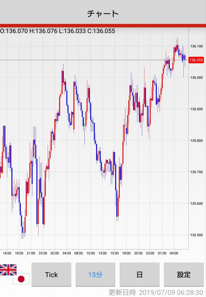The width and height of the screenshot is (206, 297).
Task: Tap the red 136.055 current price tag
Action: click(x=196, y=60)
